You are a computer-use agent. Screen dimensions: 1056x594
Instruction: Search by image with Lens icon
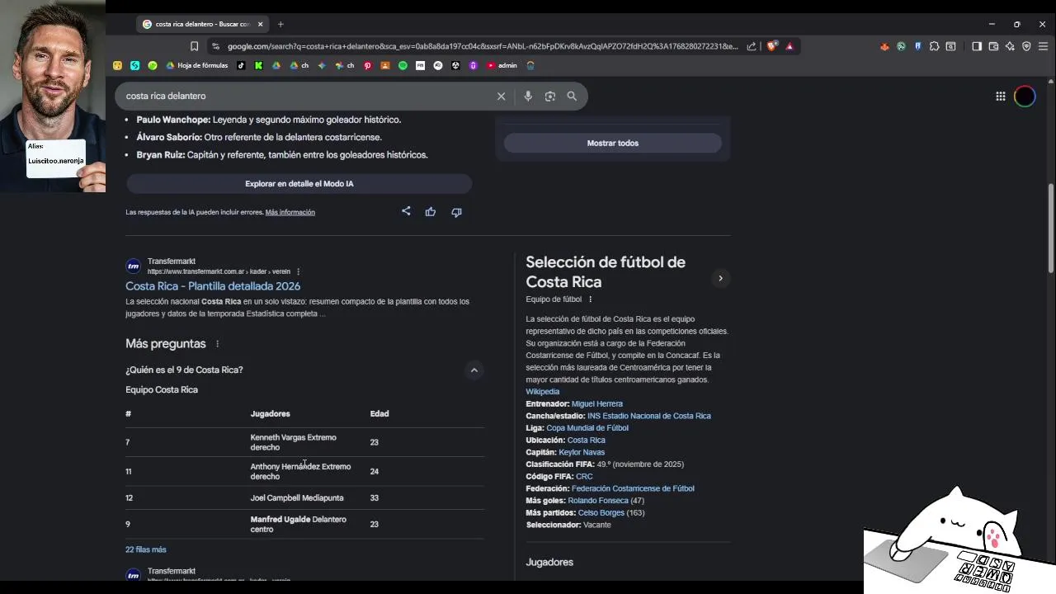coord(550,97)
